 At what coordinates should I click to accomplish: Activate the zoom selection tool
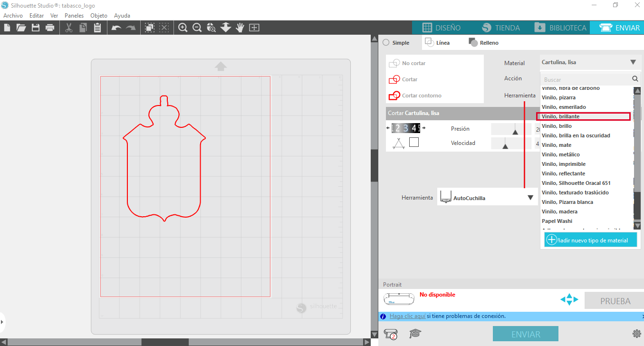pos(211,28)
